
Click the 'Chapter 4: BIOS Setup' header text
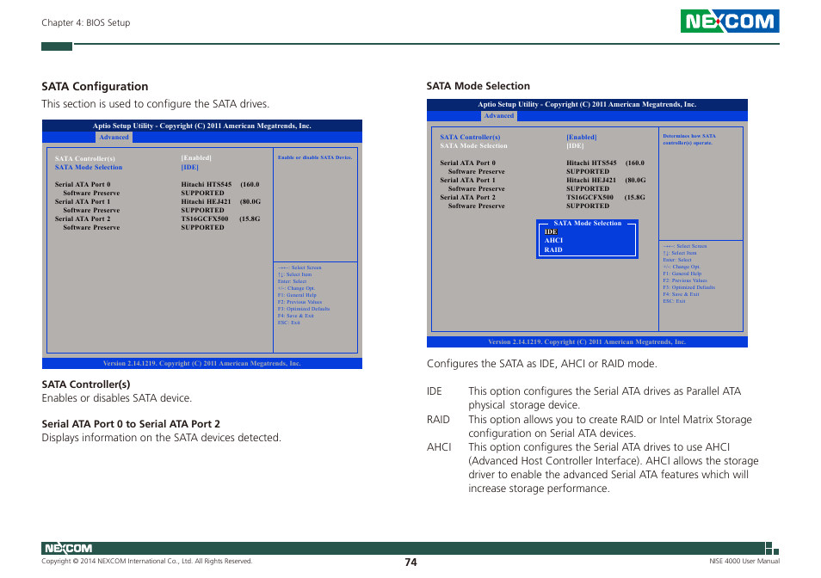click(x=86, y=22)
